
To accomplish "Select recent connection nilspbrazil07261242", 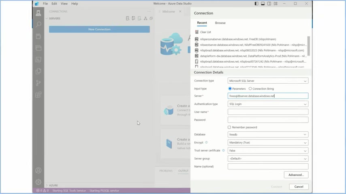I will (x=251, y=62).
